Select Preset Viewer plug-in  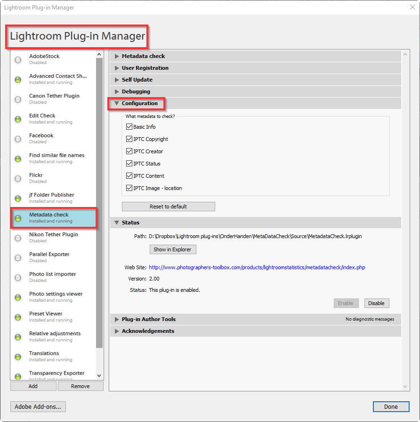[53, 317]
